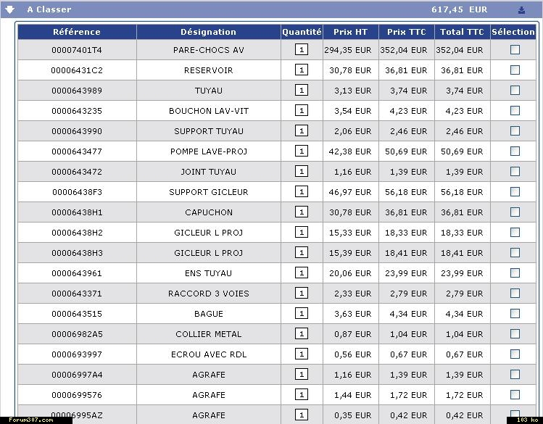Click reference 0000643990
543x424 pixels.
tap(77, 131)
